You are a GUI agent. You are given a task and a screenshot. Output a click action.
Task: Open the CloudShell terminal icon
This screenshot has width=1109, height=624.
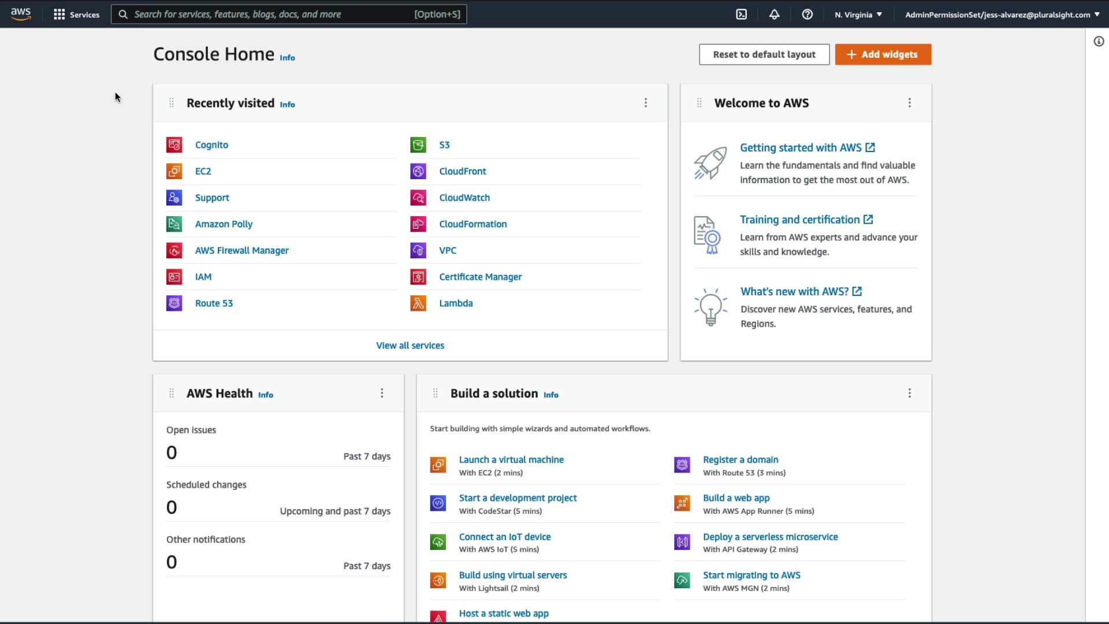point(742,14)
